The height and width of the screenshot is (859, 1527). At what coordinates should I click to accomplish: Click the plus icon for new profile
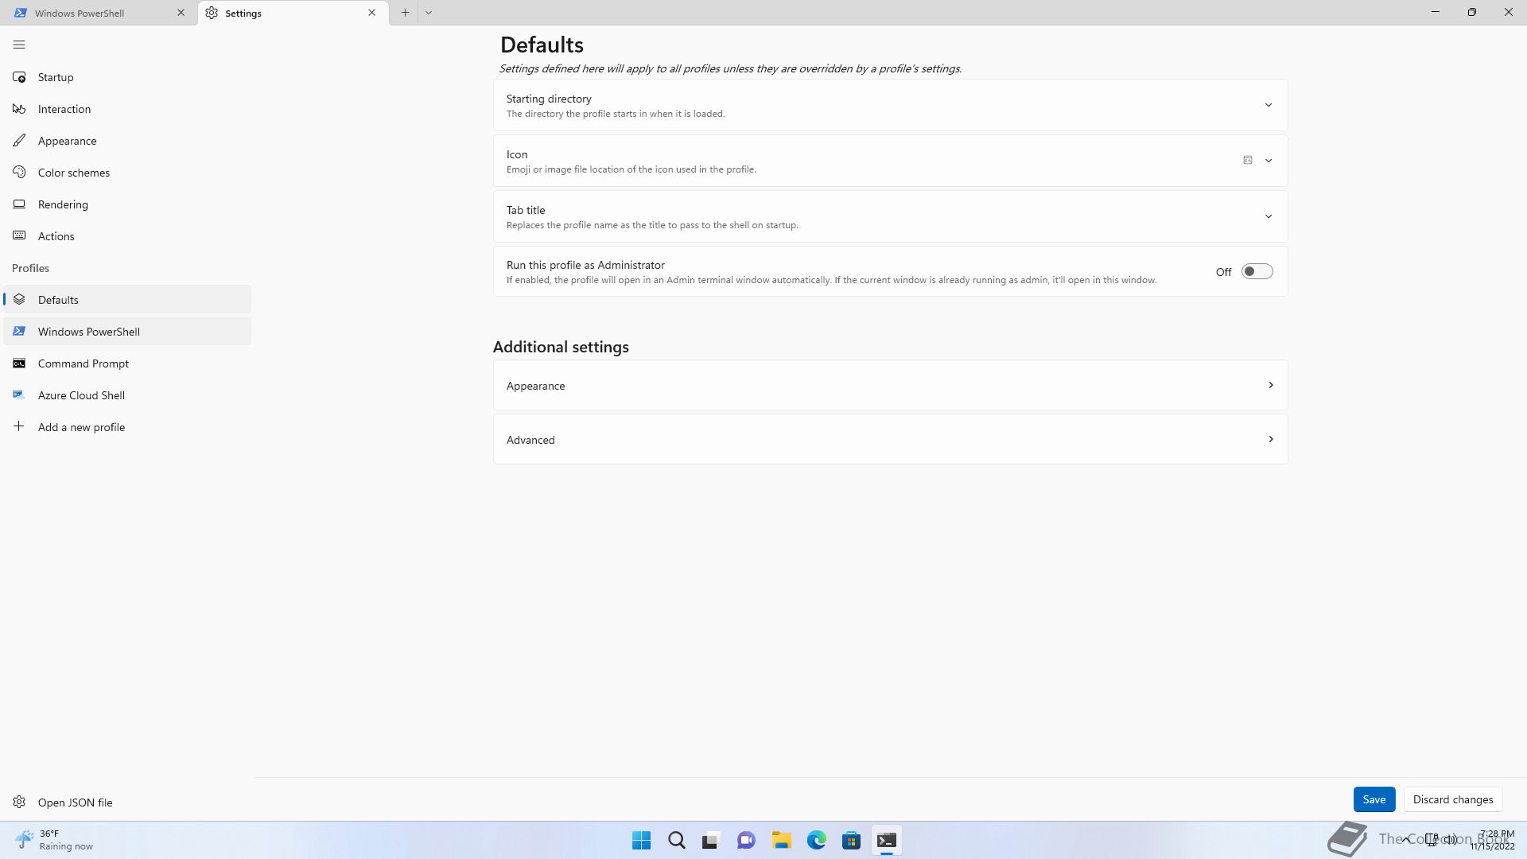click(x=19, y=426)
